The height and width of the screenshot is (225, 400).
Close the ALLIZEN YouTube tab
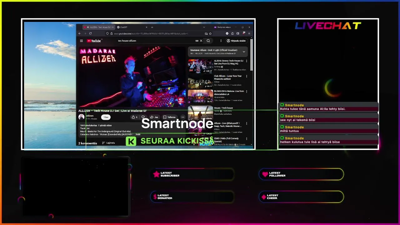(x=113, y=27)
